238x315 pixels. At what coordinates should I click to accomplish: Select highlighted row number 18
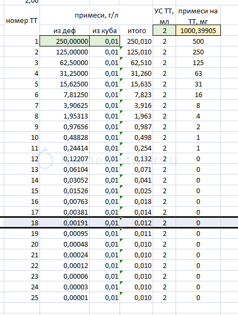[x=22, y=223]
